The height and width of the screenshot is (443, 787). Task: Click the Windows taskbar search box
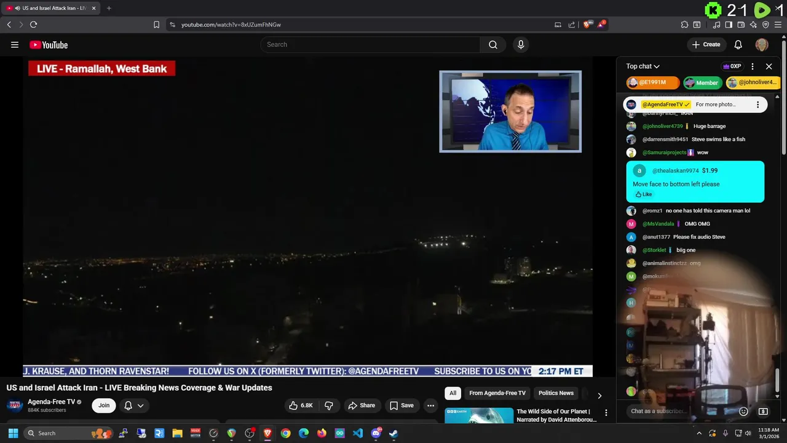point(68,433)
